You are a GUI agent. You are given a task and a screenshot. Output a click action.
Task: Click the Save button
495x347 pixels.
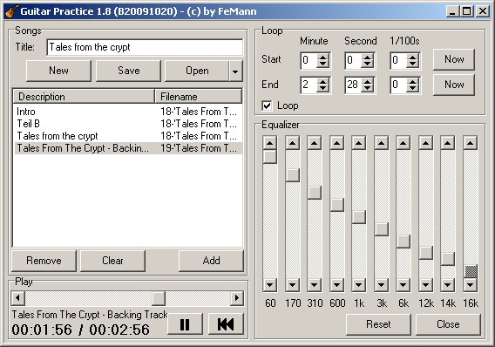pos(128,71)
